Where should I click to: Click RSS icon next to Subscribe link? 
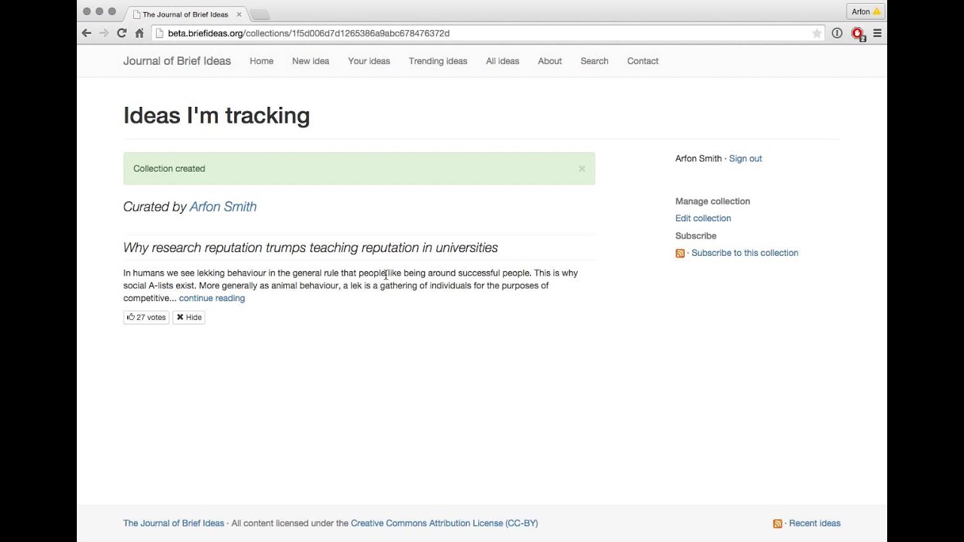pos(680,253)
